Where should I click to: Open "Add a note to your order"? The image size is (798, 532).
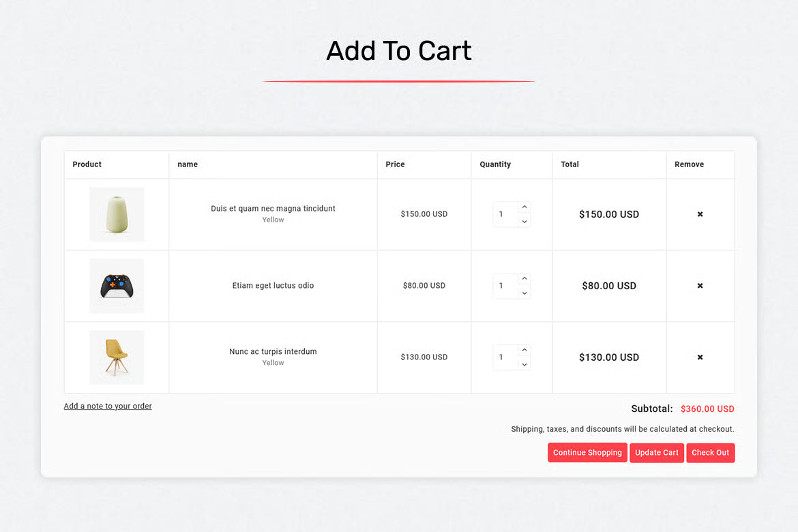[107, 405]
